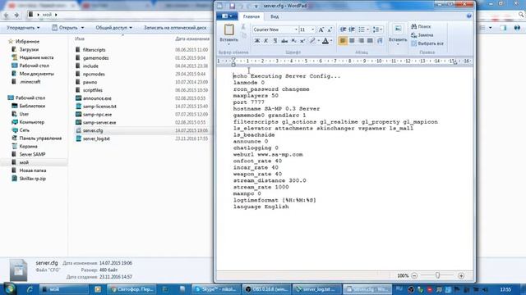Toggle Superscript formatting
526x295 pixels.
[x=302, y=41]
